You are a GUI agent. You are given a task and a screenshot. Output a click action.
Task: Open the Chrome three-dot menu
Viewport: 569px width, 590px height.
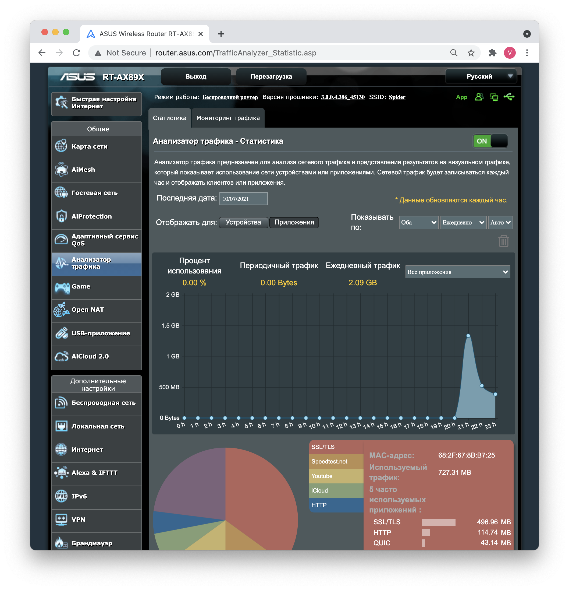point(527,53)
